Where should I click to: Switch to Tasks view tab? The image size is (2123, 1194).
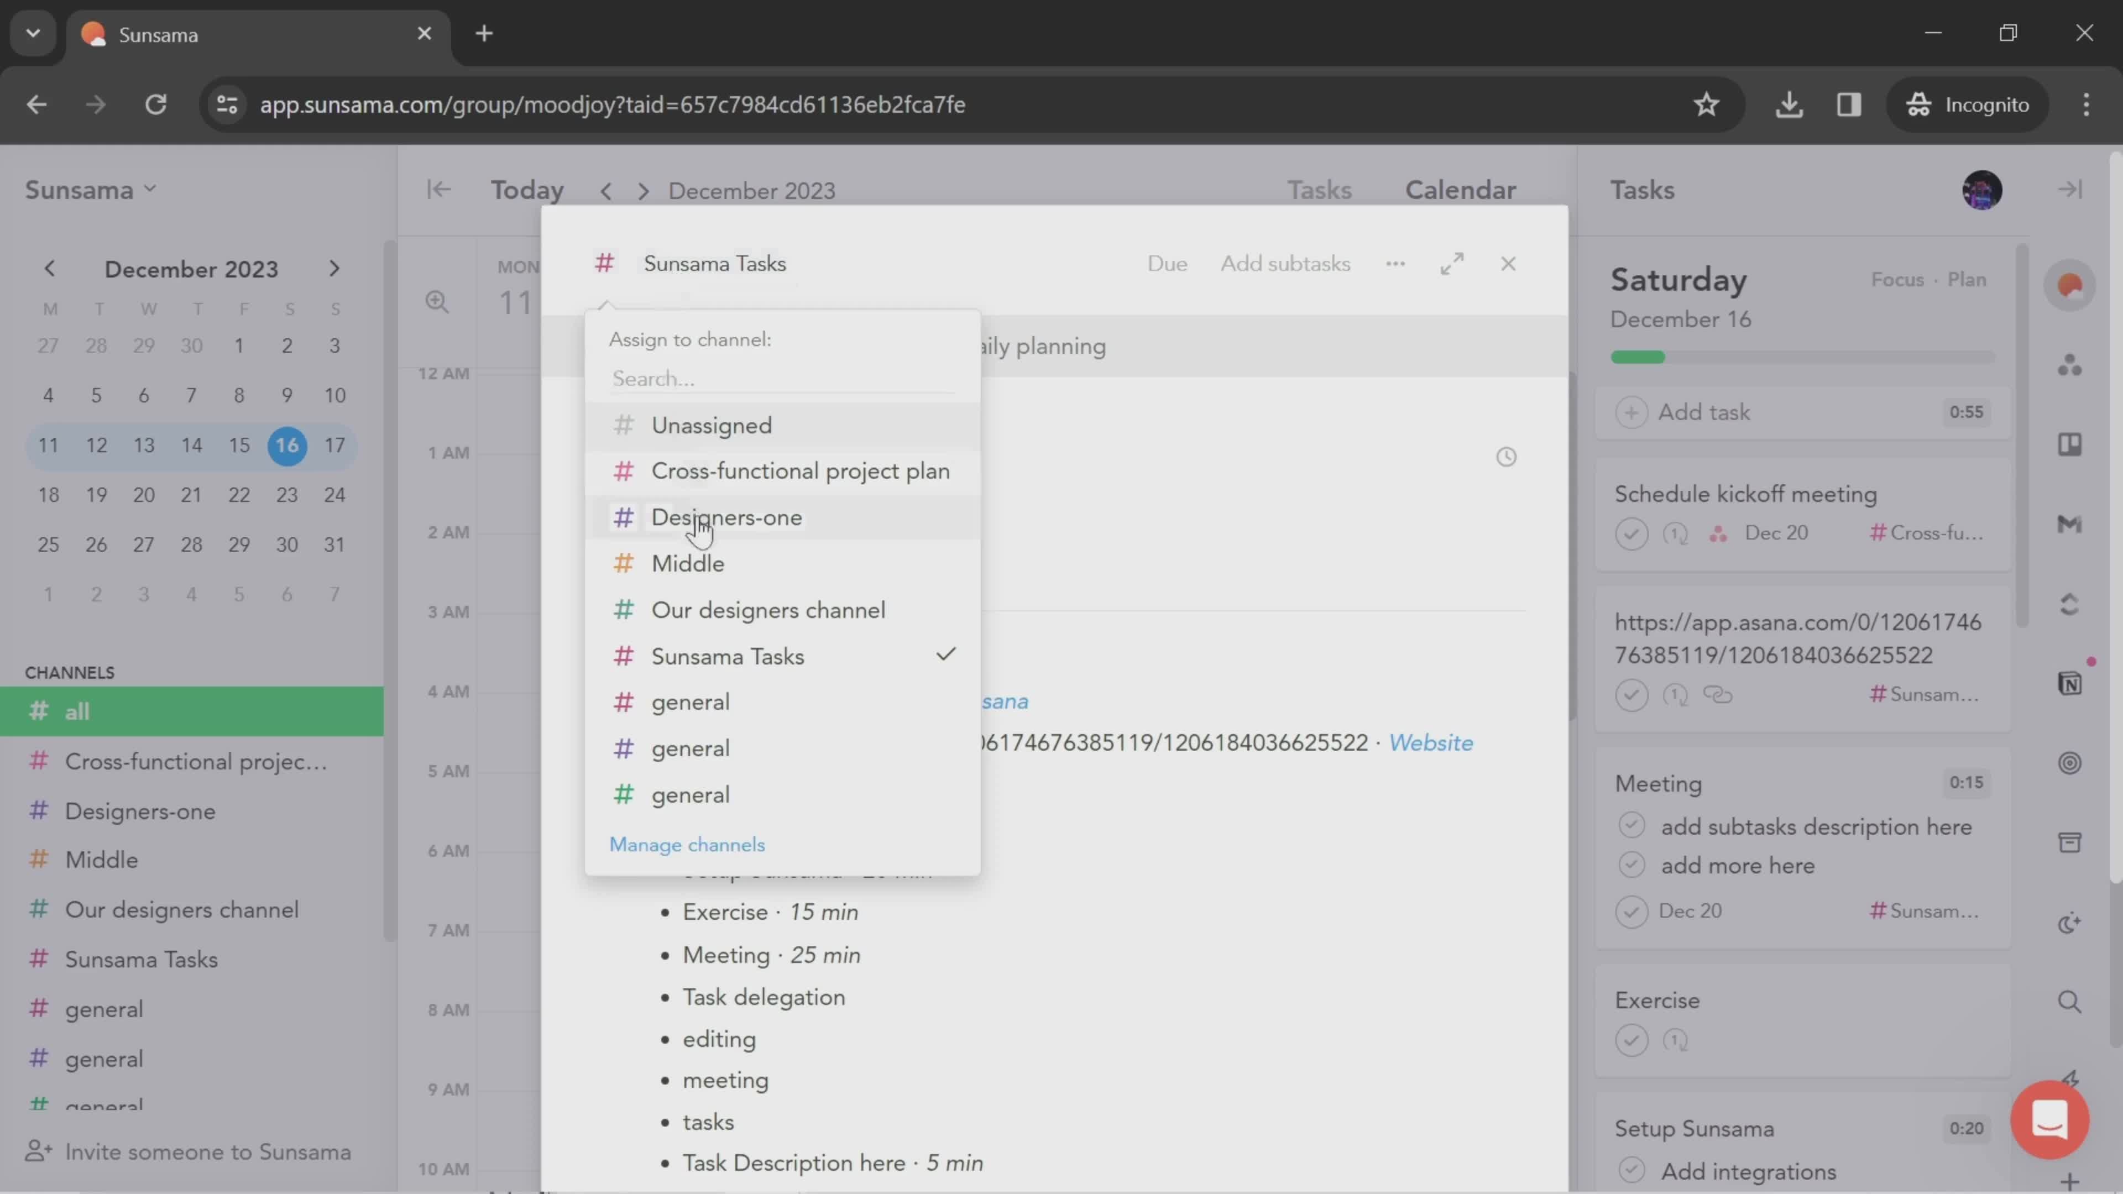coord(1319,190)
